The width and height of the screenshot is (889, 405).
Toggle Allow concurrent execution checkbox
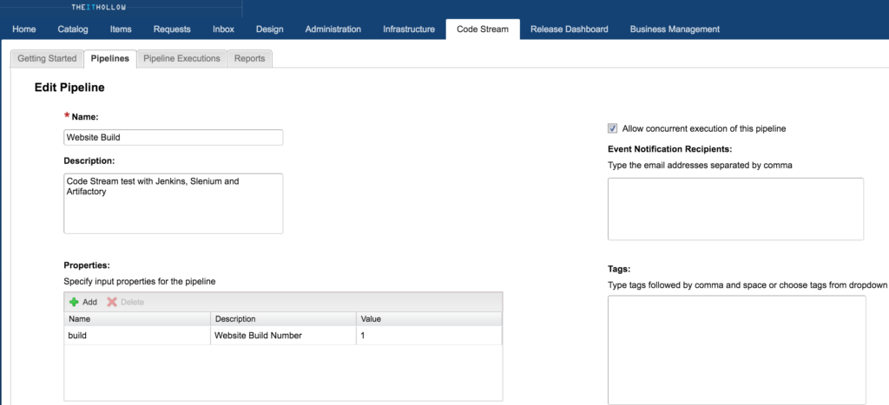tap(613, 128)
